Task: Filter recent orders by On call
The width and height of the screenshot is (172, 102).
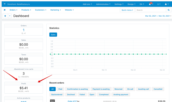Action: click(x=130, y=89)
